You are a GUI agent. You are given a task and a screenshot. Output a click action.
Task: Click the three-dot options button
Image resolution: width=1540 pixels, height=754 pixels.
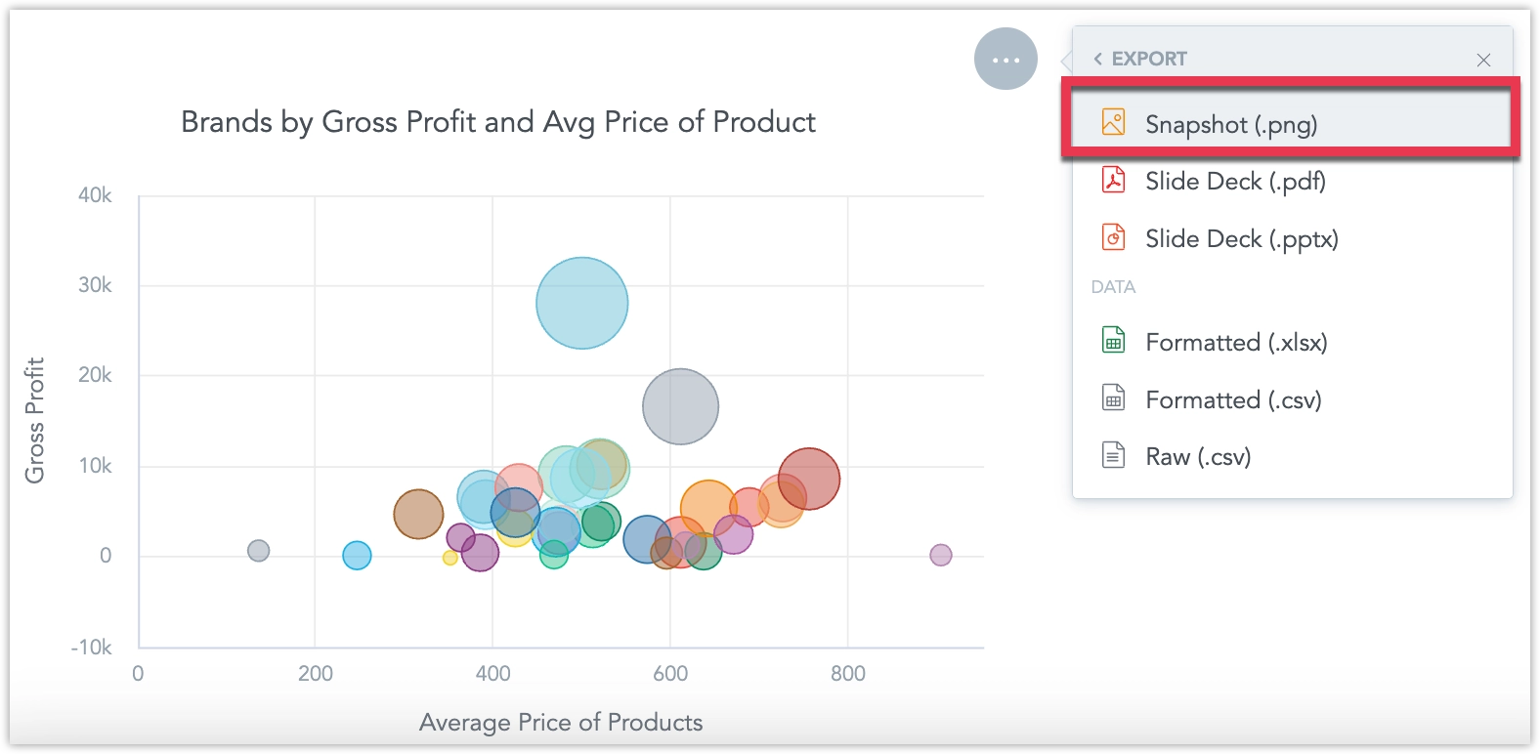coord(1005,60)
